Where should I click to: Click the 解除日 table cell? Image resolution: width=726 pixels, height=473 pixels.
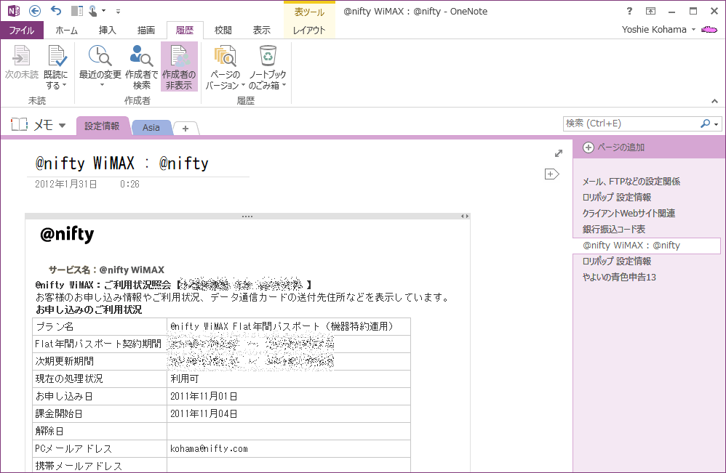(100, 432)
